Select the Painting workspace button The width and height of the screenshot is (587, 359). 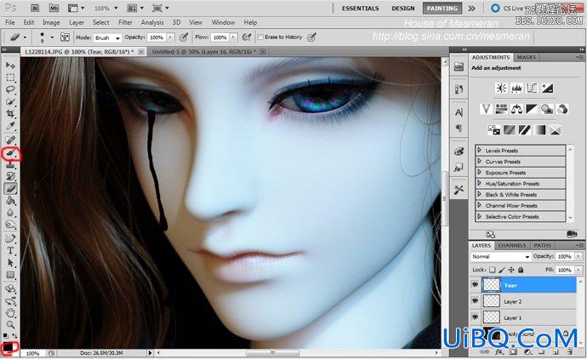click(442, 9)
